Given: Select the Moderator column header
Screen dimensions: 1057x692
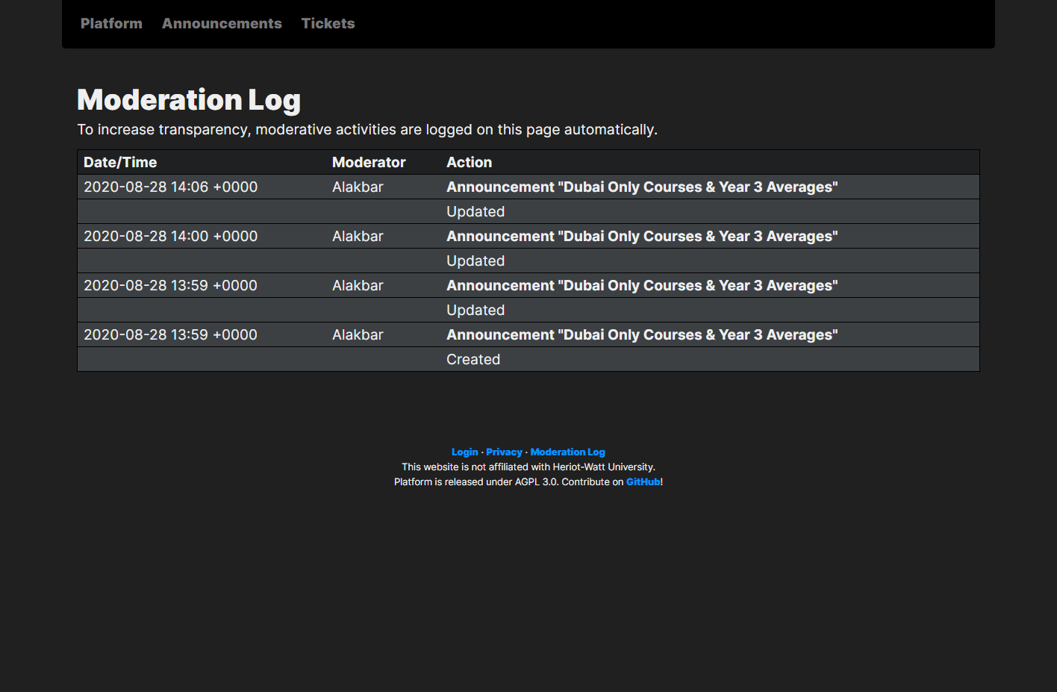Looking at the screenshot, I should coord(369,162).
